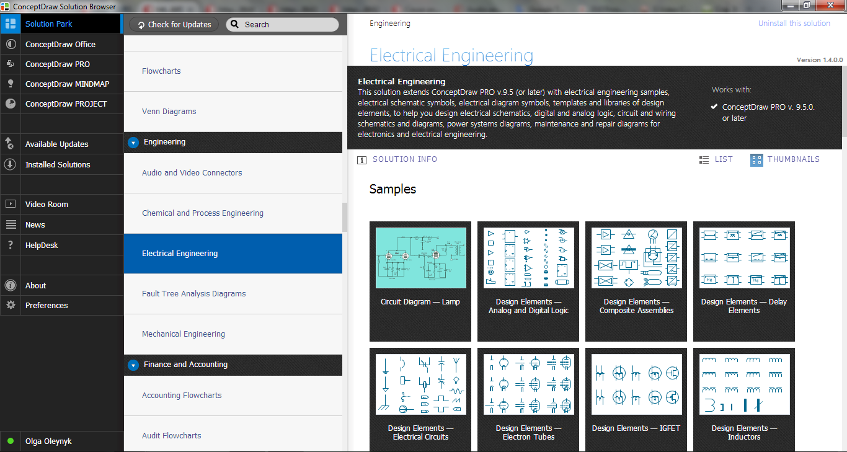This screenshot has width=847, height=452.
Task: Select Chemical and Process Engineering
Action: [233, 213]
